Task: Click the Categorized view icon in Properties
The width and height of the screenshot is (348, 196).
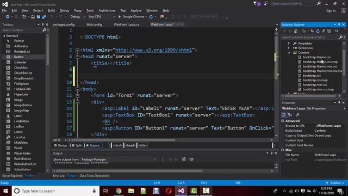Action: point(284,115)
